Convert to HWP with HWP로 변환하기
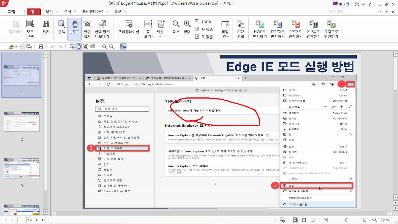 260,29
